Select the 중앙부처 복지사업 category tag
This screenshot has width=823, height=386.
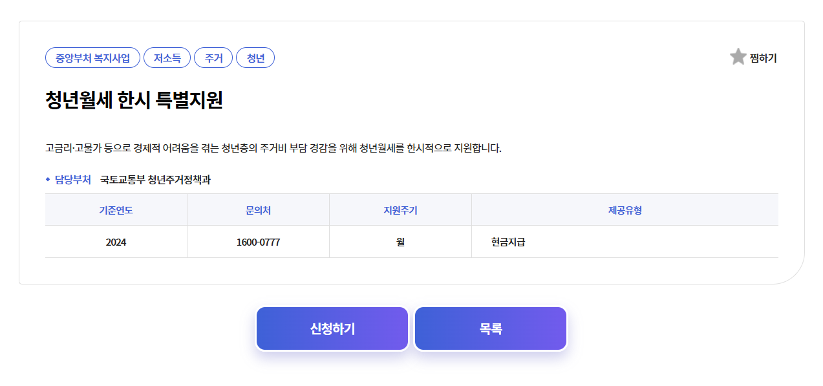(92, 58)
